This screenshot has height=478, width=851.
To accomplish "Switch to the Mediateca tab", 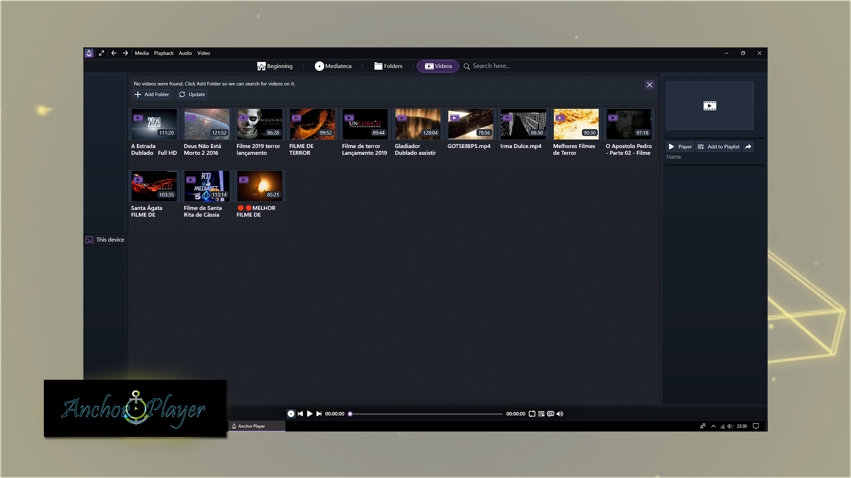I will click(333, 66).
